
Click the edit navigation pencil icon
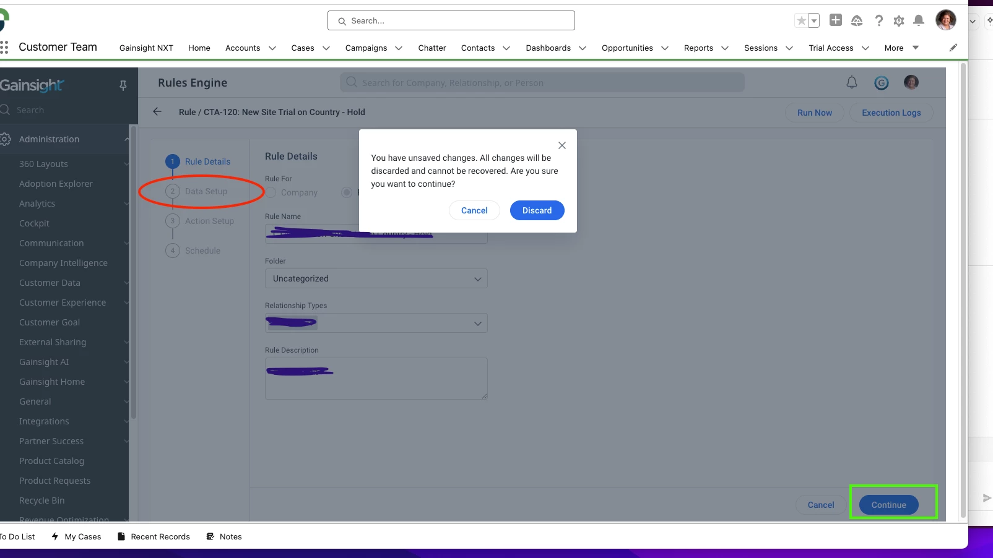[x=953, y=47]
